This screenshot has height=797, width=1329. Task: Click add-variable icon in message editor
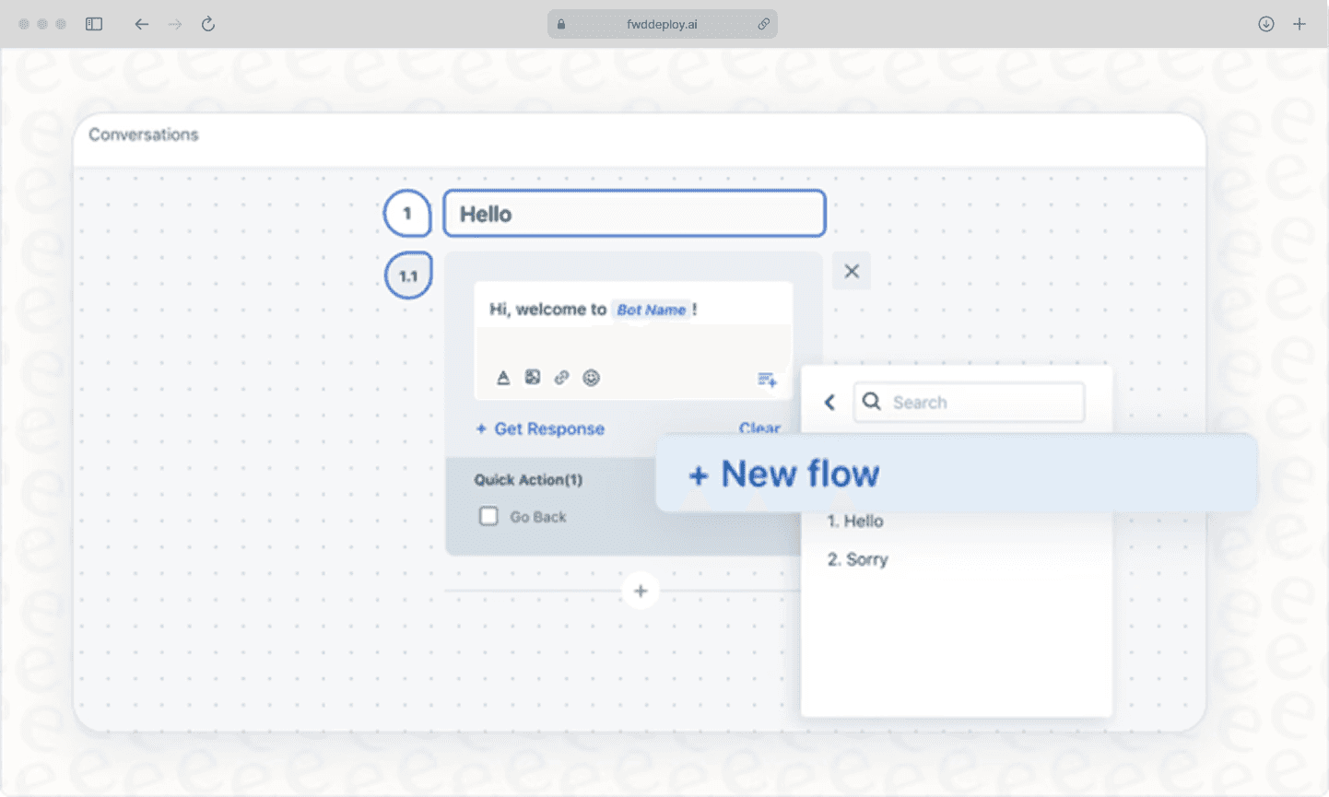767,380
